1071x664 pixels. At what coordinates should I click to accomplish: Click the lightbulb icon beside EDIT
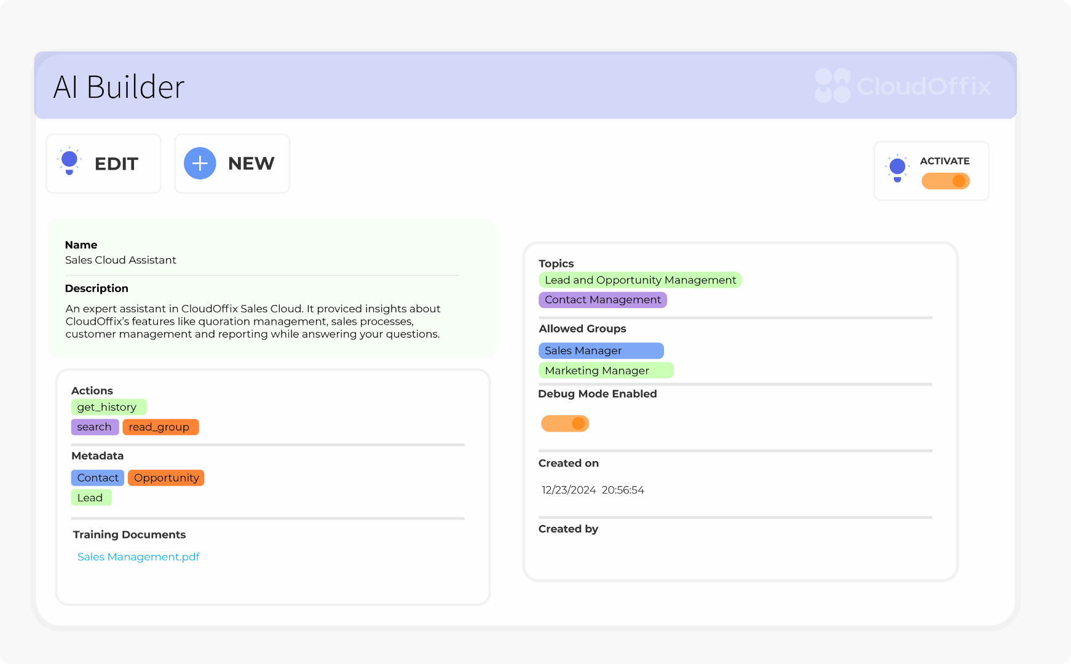[x=69, y=162]
